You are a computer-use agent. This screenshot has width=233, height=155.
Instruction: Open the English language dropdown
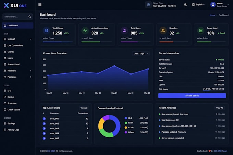point(198,4)
